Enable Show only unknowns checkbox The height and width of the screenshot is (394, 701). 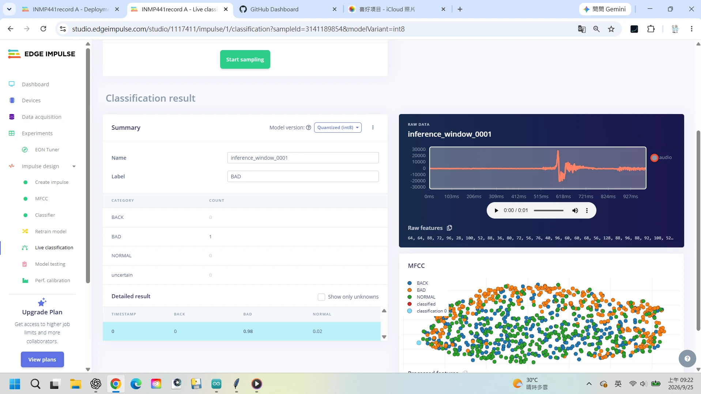click(321, 297)
